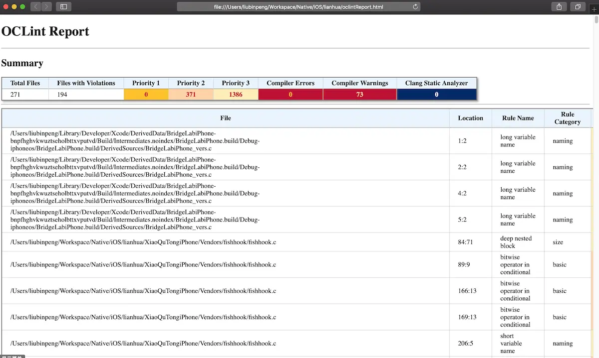Click the File column header
This screenshot has height=358, width=599.
pos(226,118)
